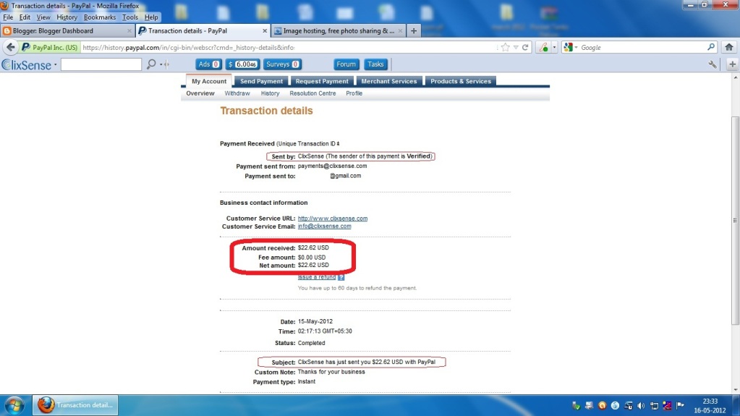Go to the Firefox Home page icon
740x416 pixels.
pos(729,47)
